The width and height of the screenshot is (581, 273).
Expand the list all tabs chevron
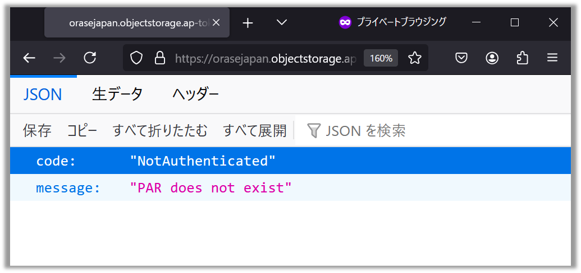pos(282,22)
